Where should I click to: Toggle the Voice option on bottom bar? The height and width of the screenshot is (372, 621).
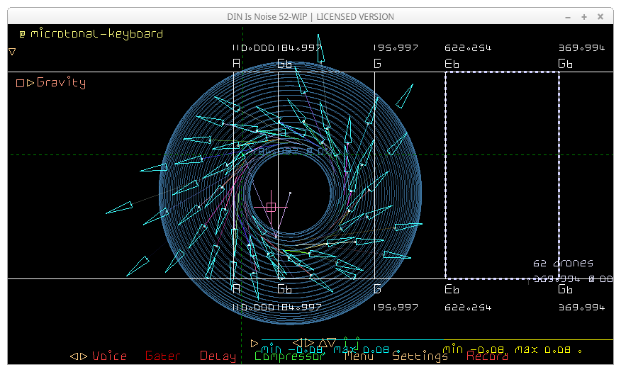(110, 356)
